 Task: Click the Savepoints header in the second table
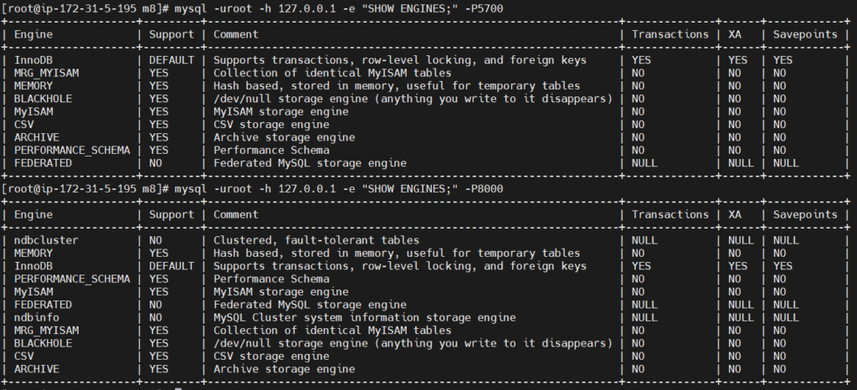click(x=805, y=214)
